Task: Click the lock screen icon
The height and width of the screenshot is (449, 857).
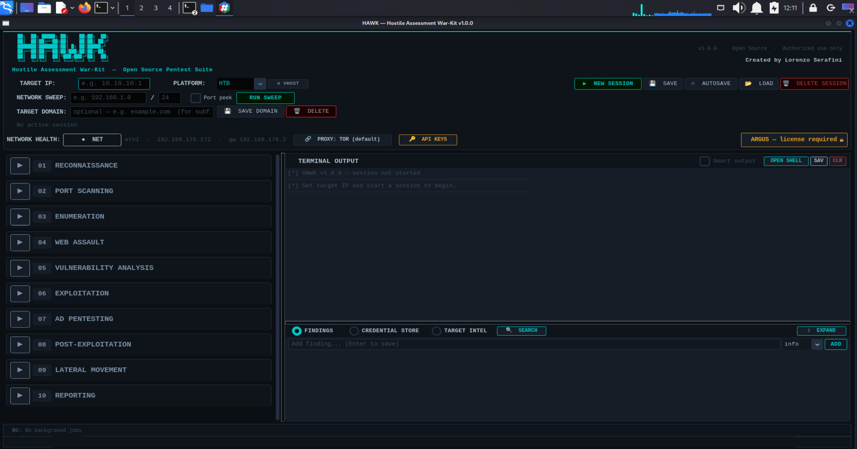Action: point(813,8)
